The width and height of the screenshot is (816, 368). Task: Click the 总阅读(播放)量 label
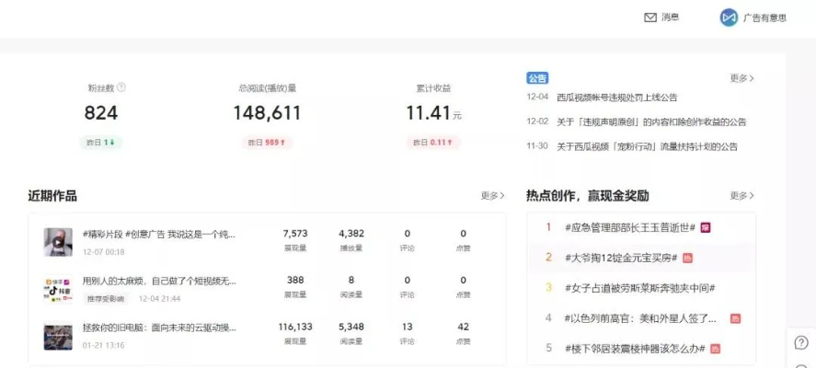pos(267,88)
